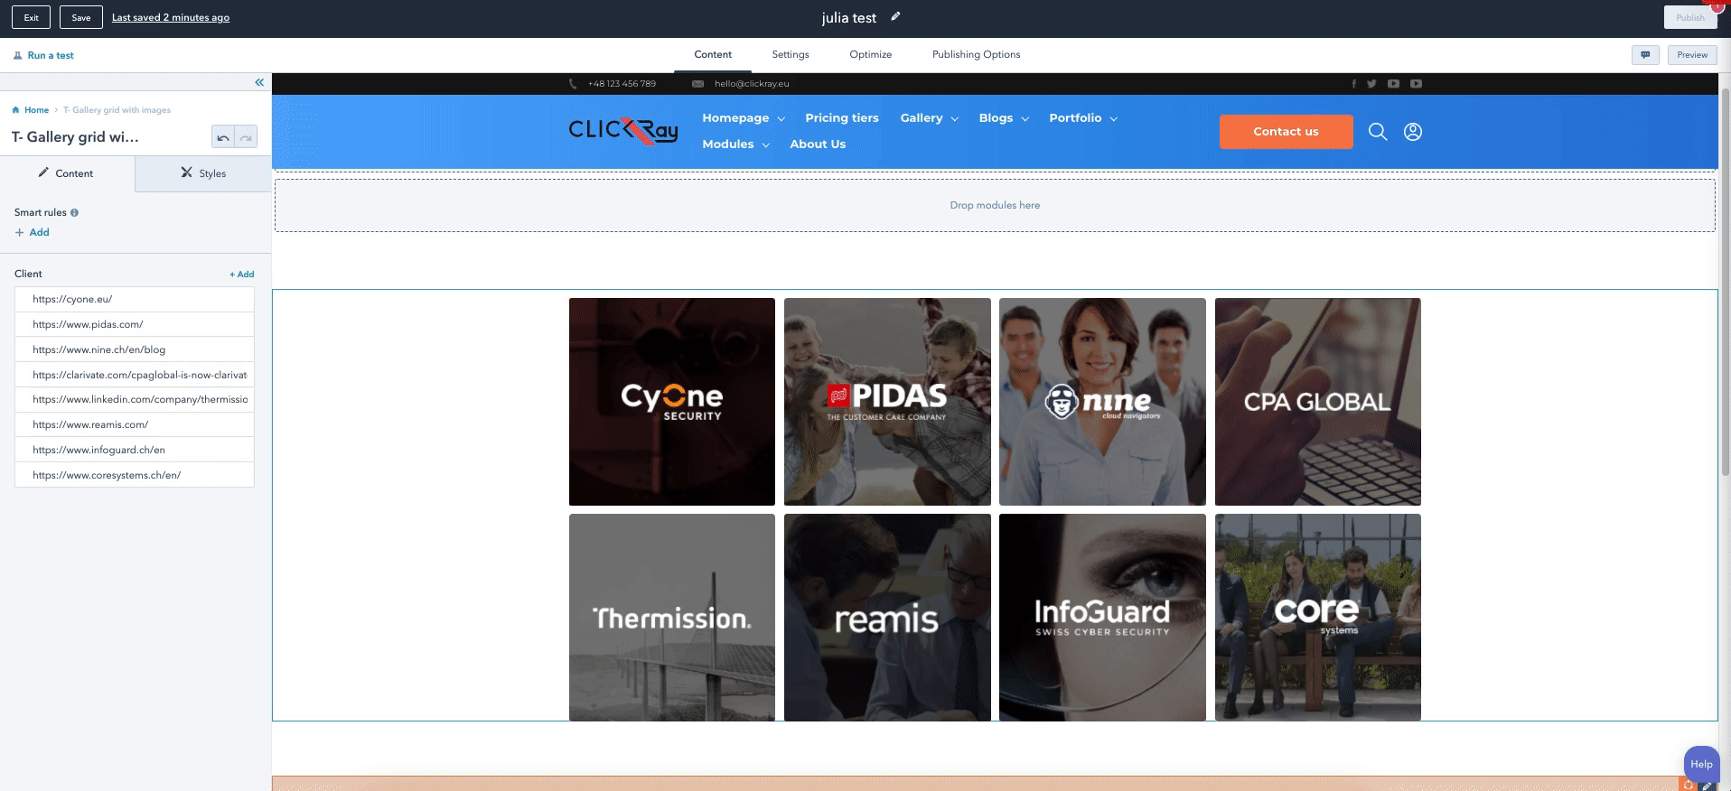Click the CPA GLOBAL gallery tile
Viewport: 1731px width, 791px height.
tap(1318, 402)
